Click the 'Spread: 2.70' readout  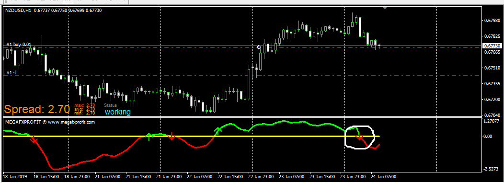point(36,109)
